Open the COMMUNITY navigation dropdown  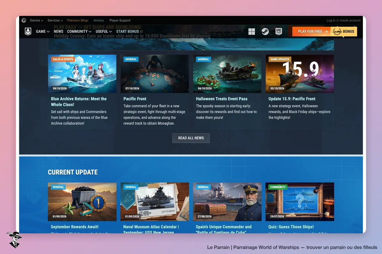(x=79, y=31)
